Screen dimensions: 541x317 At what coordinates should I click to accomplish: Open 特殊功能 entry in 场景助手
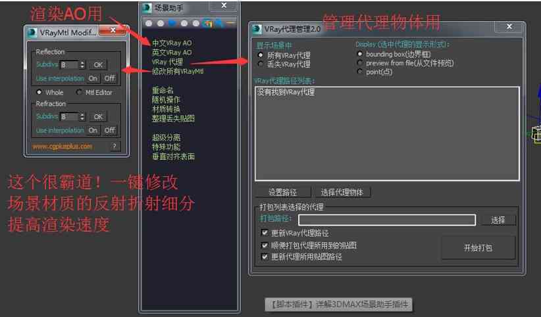[x=166, y=147]
